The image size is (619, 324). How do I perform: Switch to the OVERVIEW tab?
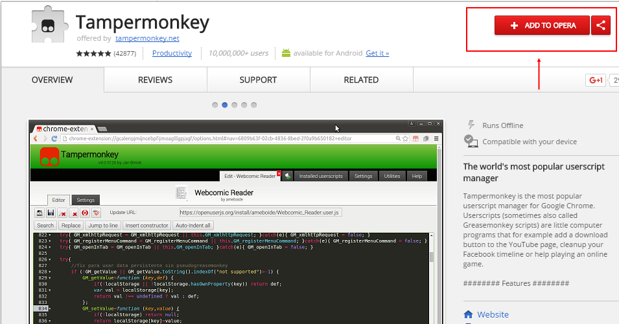tap(52, 80)
